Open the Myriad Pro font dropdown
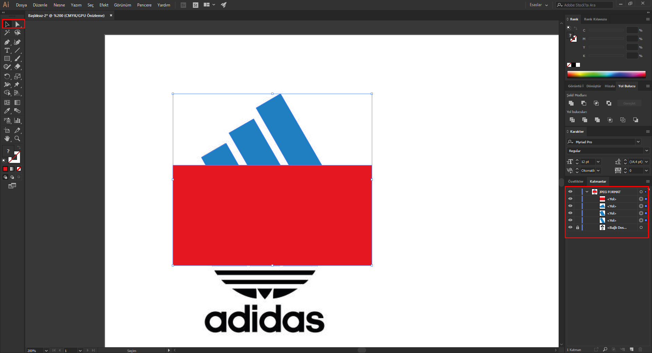 point(638,142)
